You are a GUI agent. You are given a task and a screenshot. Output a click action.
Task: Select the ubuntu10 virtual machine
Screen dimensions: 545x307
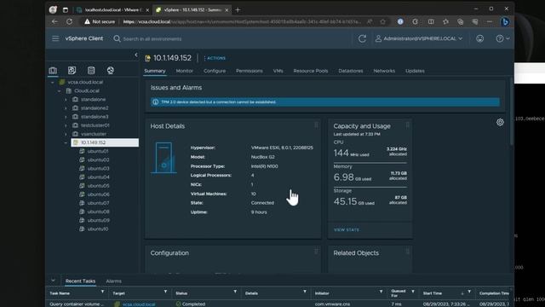coord(98,229)
